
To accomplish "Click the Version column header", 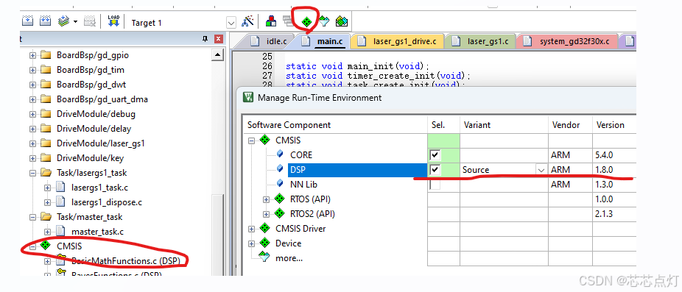I will (x=614, y=125).
